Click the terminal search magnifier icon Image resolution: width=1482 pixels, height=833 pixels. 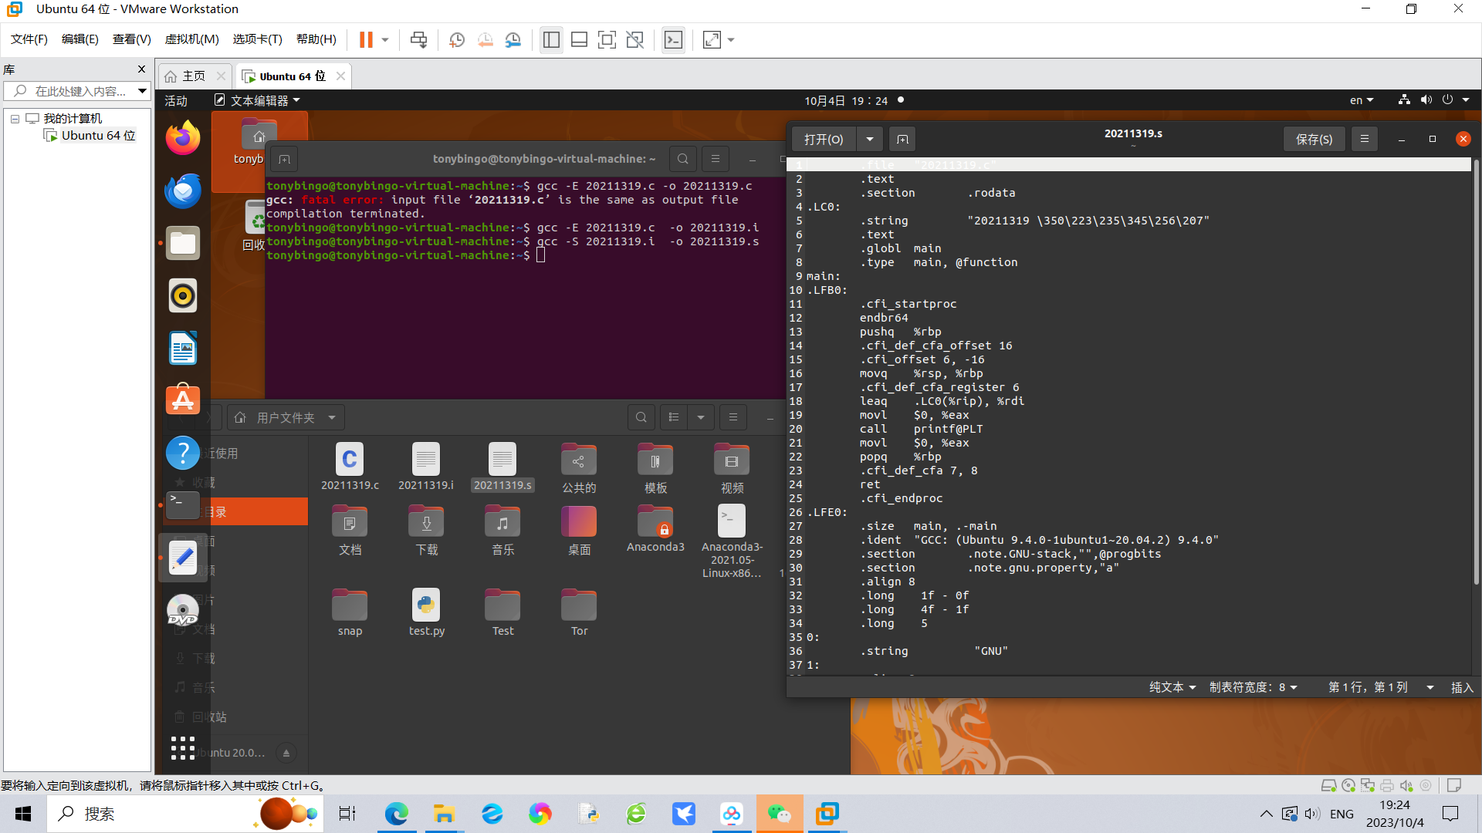point(682,159)
